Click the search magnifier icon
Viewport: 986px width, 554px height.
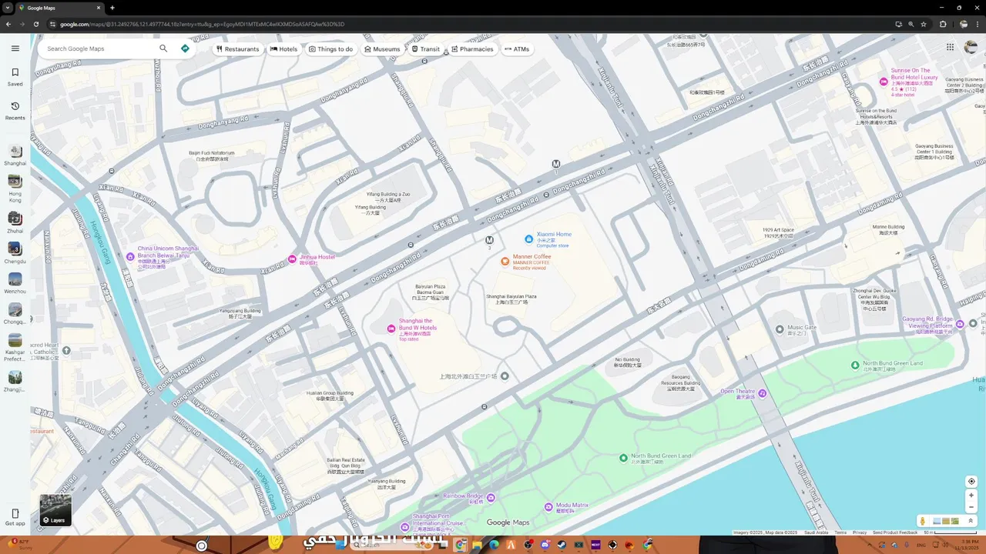point(163,48)
